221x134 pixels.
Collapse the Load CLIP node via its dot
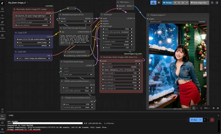pyautogui.click(x=16, y=33)
